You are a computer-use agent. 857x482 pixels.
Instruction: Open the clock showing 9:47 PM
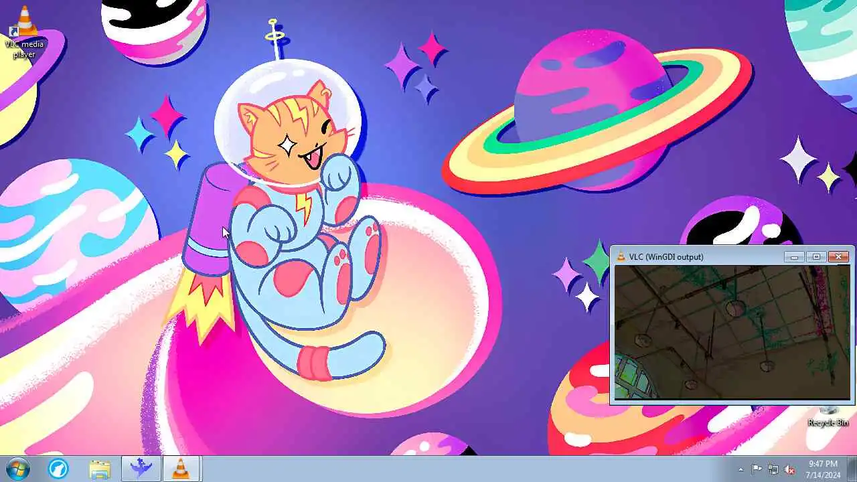tap(823, 469)
